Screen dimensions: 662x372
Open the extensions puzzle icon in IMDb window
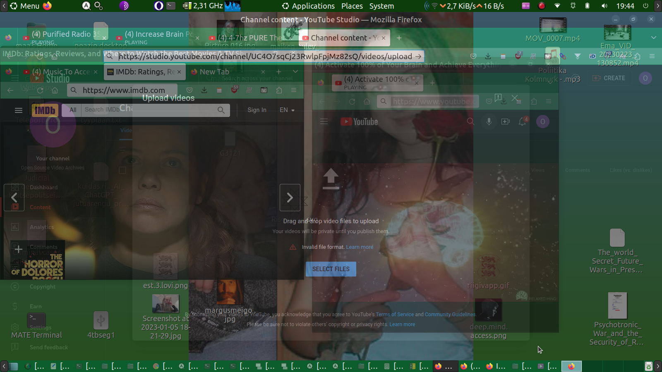click(279, 90)
